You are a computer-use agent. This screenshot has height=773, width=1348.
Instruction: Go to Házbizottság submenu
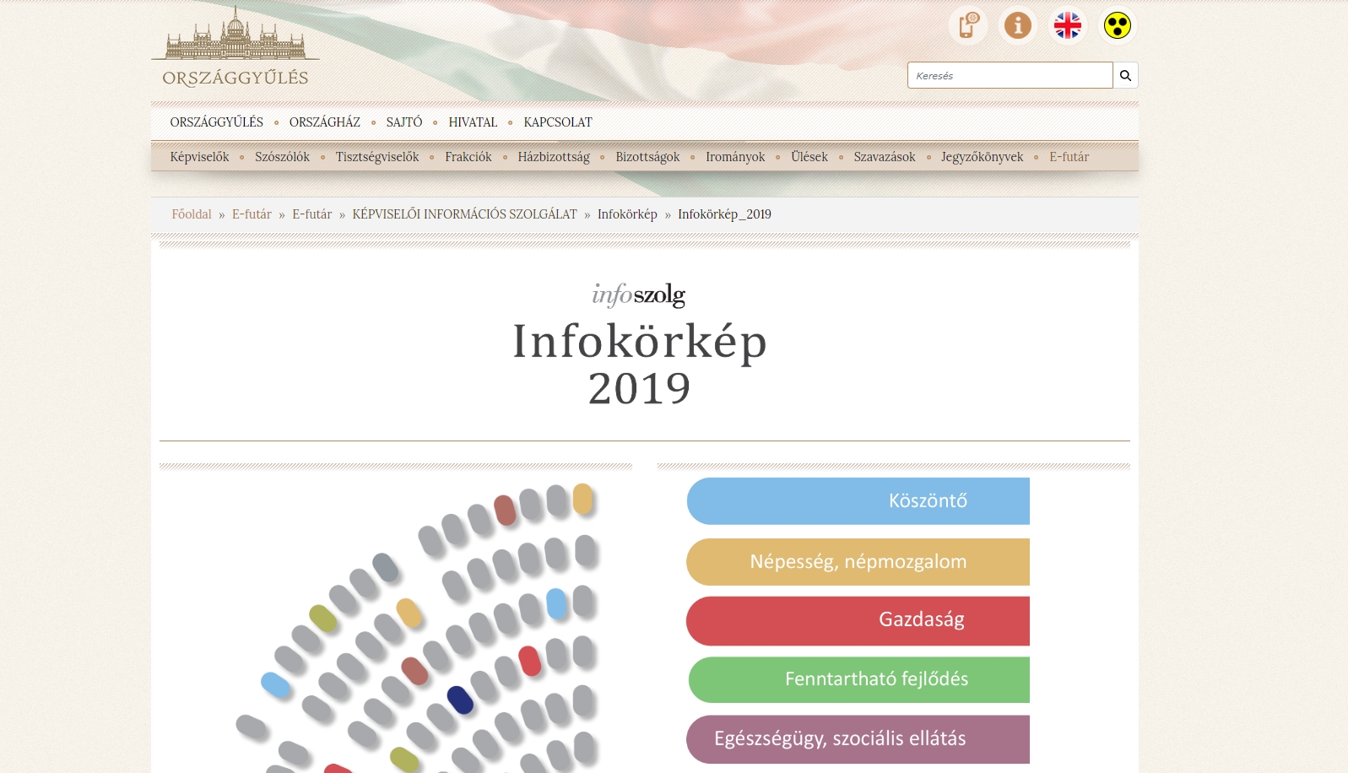554,157
